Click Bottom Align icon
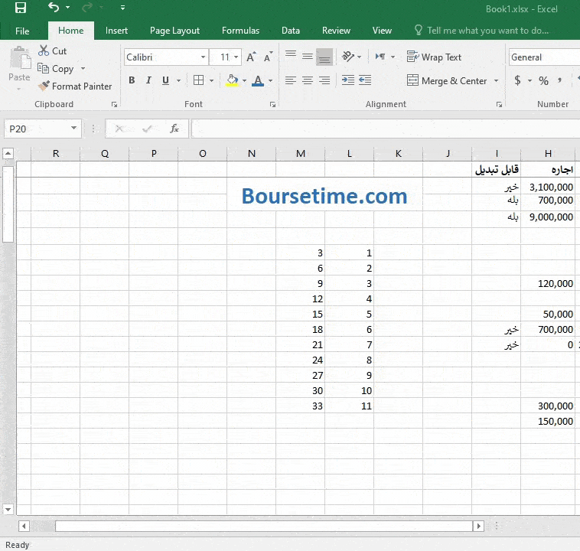Screen dimensions: 580x551 [324, 57]
